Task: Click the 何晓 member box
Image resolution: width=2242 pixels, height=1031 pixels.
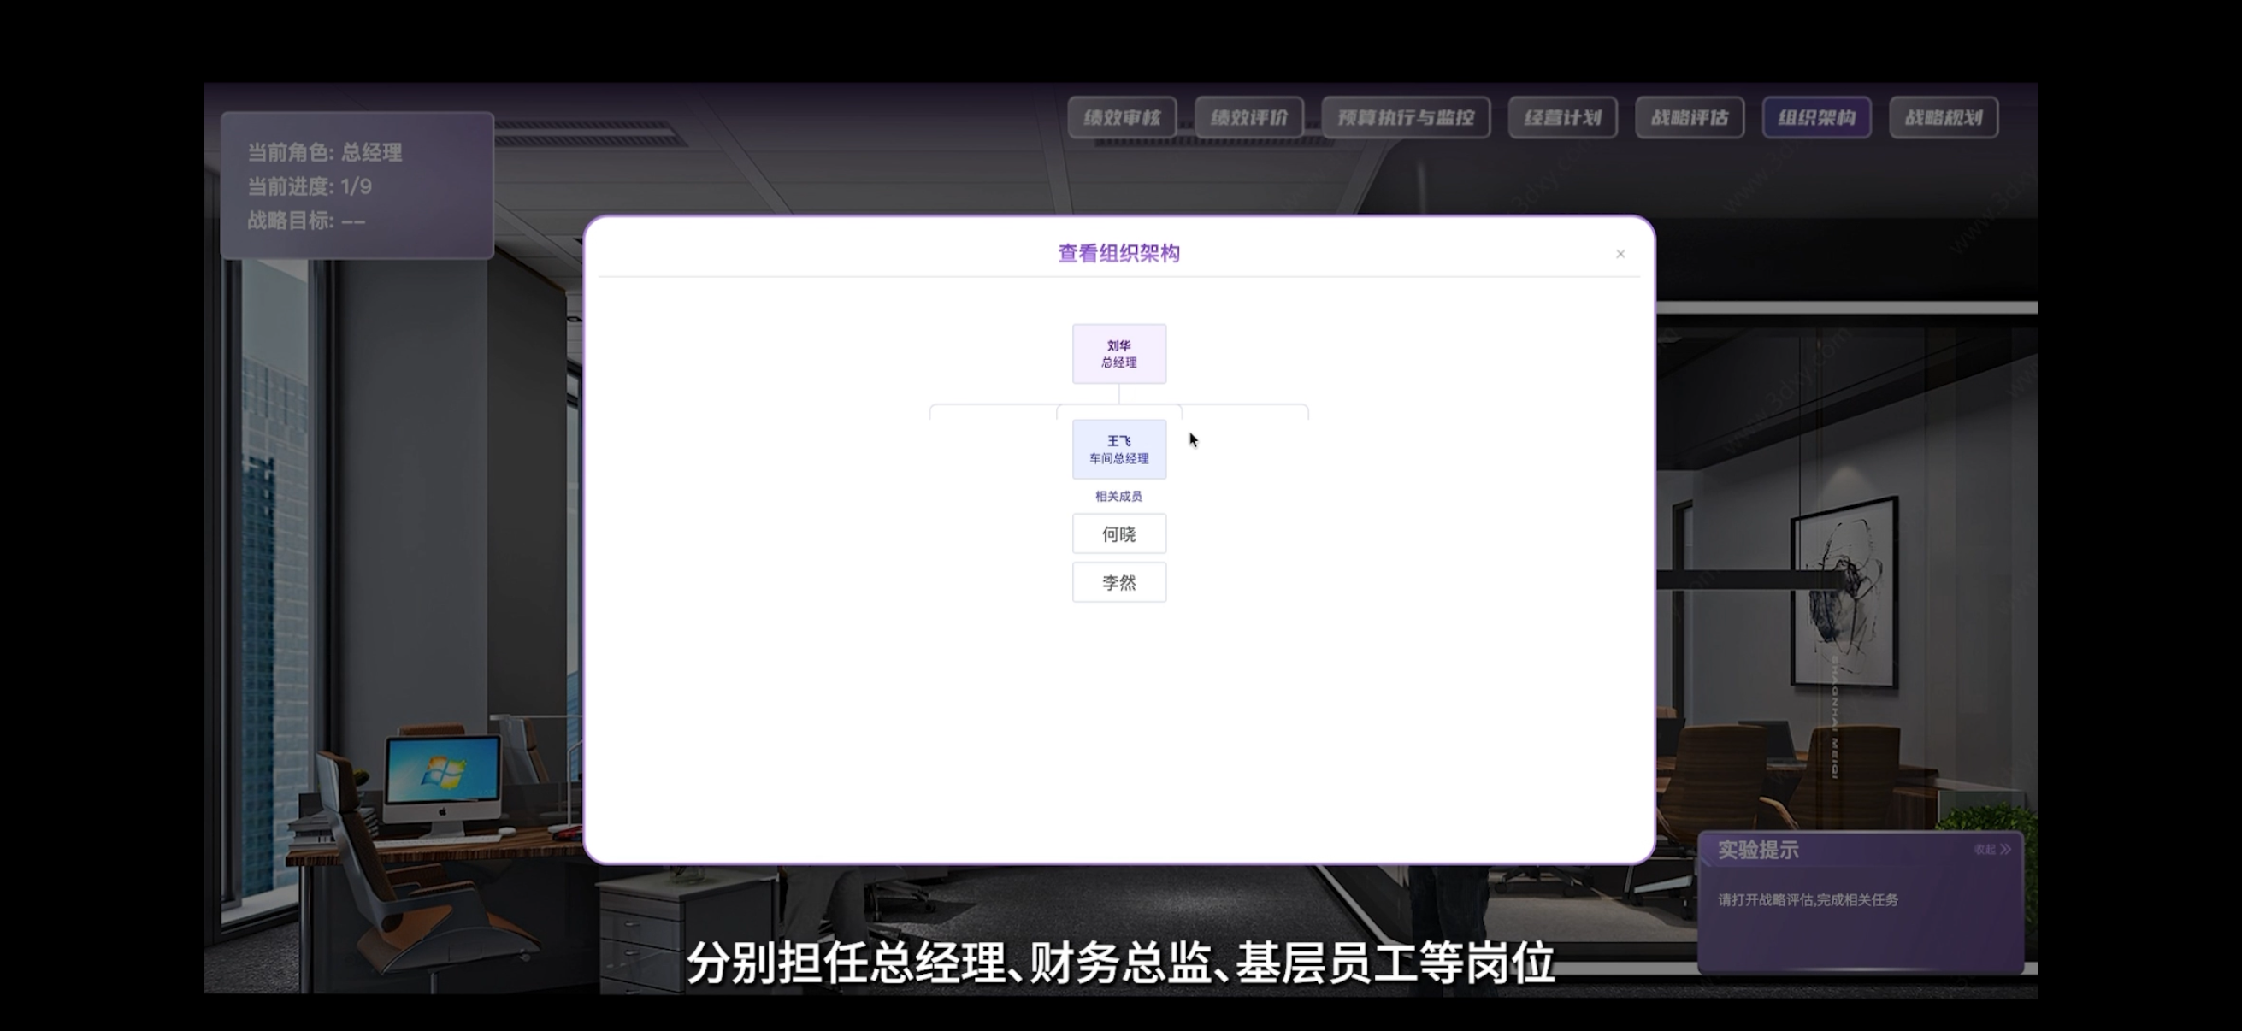Action: coord(1119,534)
